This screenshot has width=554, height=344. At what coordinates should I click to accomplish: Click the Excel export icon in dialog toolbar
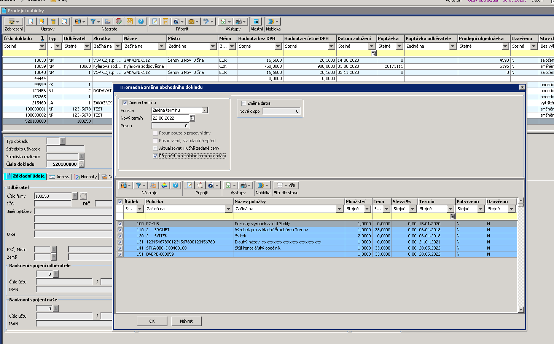point(228,186)
